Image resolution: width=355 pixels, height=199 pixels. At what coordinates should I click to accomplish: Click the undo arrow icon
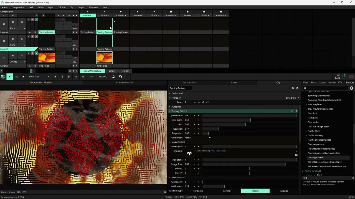[120, 77]
